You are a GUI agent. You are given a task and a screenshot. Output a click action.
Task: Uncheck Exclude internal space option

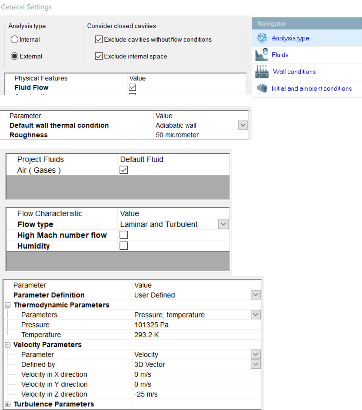(x=99, y=56)
